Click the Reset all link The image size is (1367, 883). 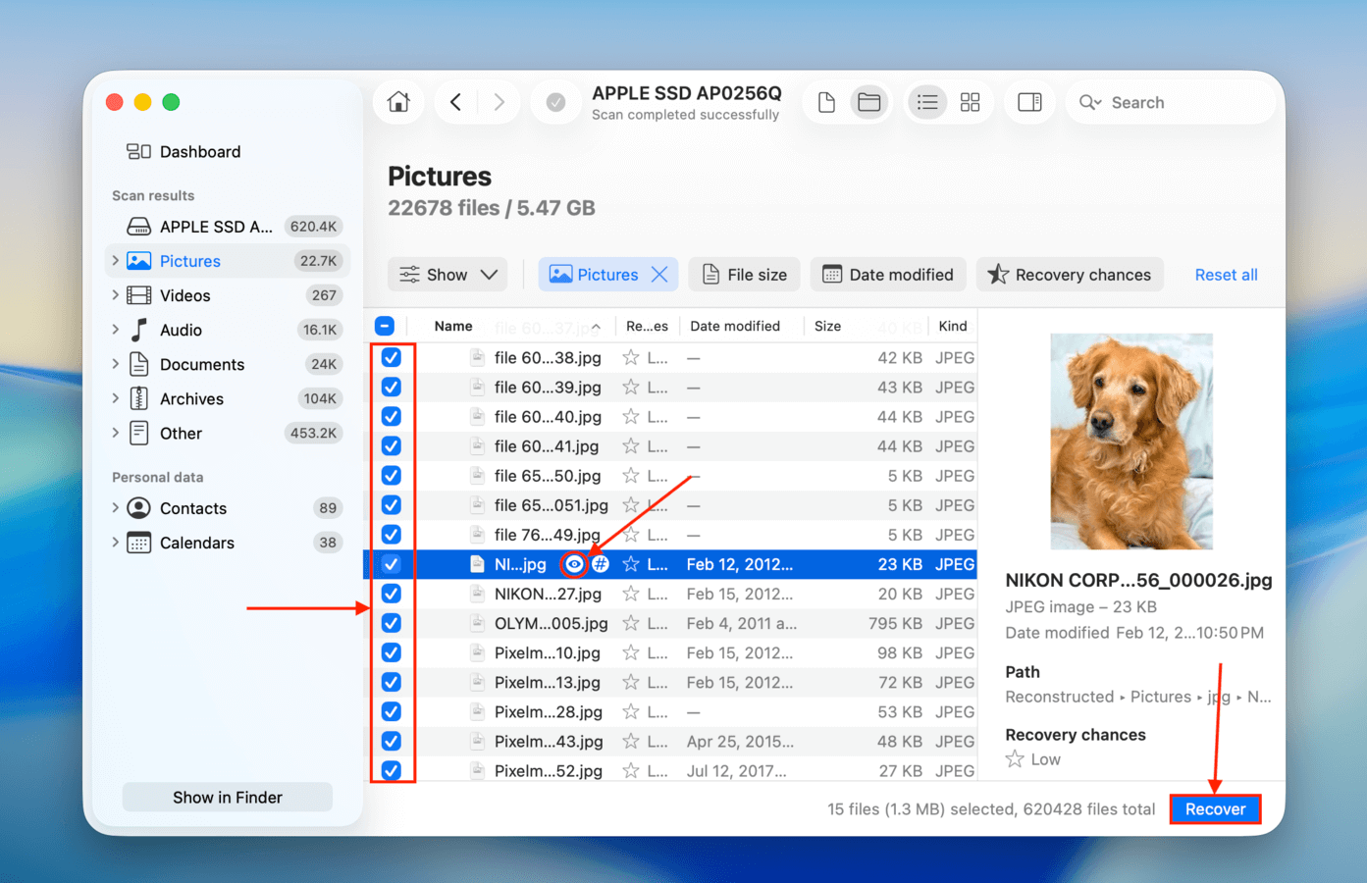[x=1226, y=274]
